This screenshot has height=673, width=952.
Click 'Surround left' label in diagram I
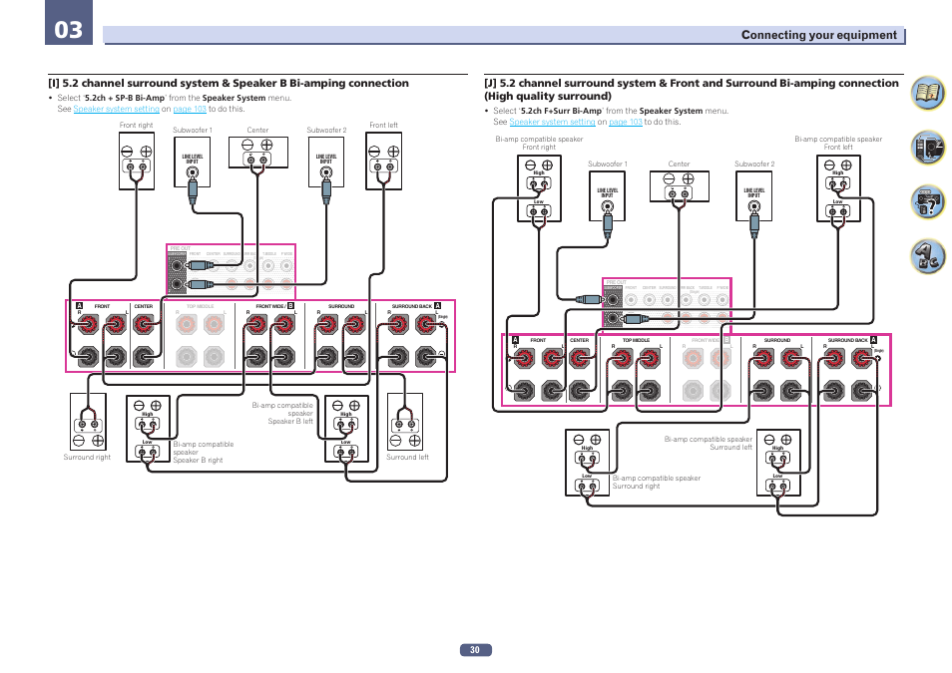click(x=407, y=457)
